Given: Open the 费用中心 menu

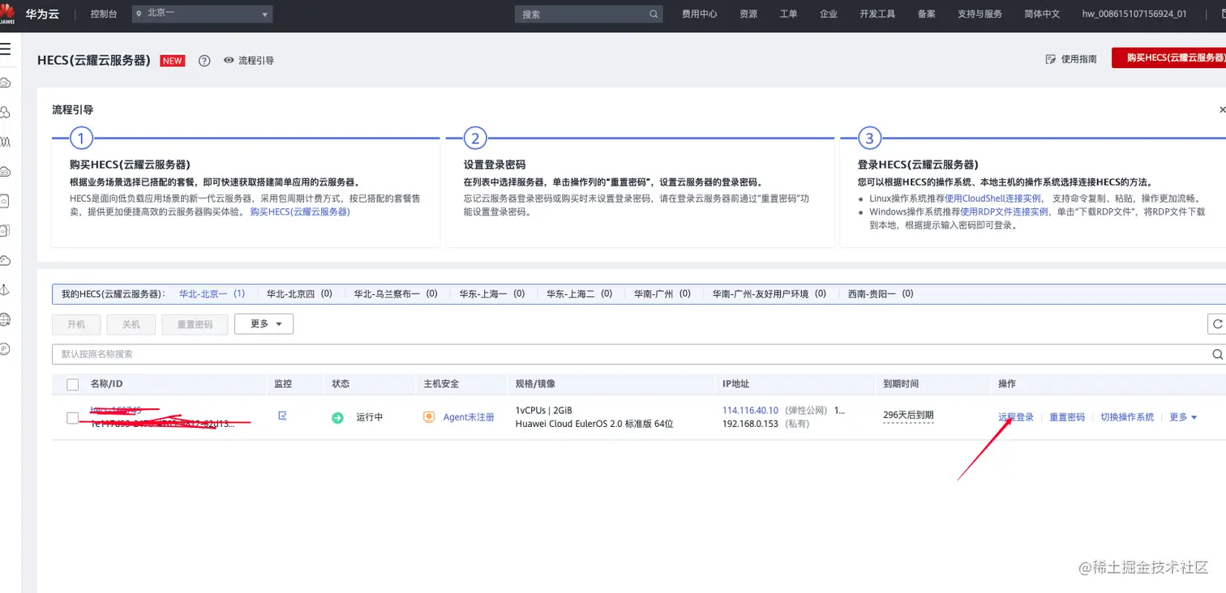Looking at the screenshot, I should click(x=699, y=14).
